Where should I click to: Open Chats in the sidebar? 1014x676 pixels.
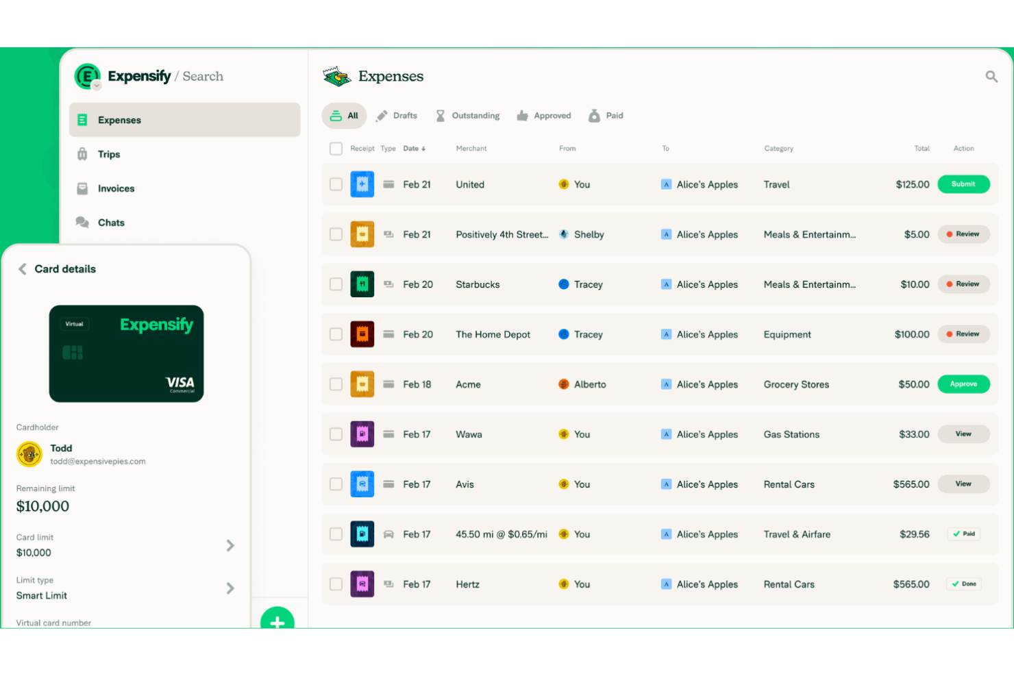click(110, 222)
